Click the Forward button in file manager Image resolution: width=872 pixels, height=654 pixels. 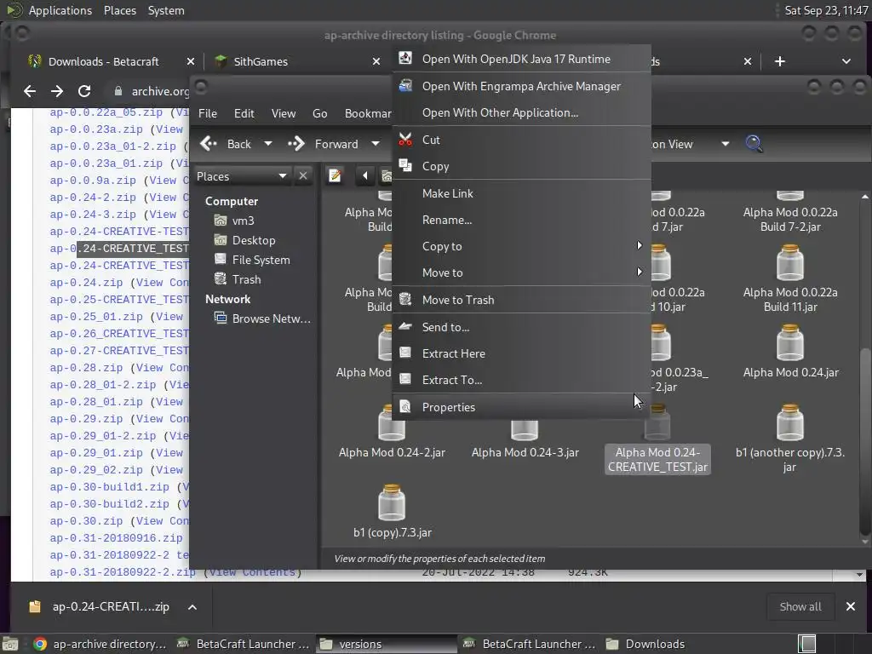point(323,144)
